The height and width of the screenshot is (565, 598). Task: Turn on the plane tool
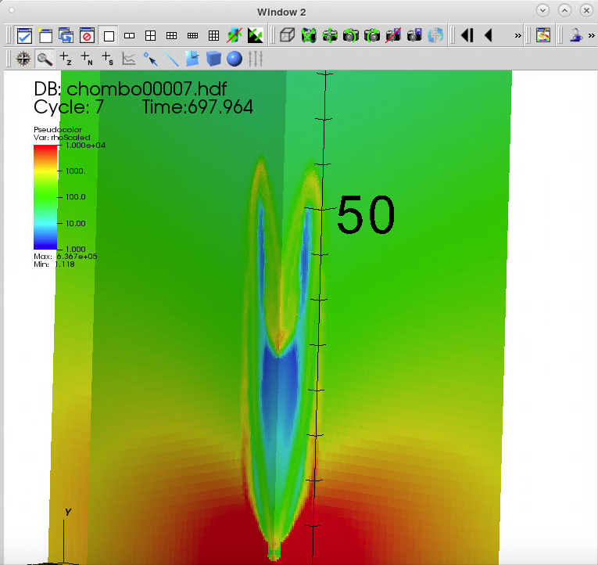coord(192,59)
